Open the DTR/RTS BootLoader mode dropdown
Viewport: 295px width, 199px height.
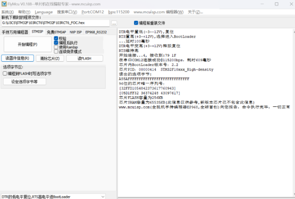click(x=53, y=197)
